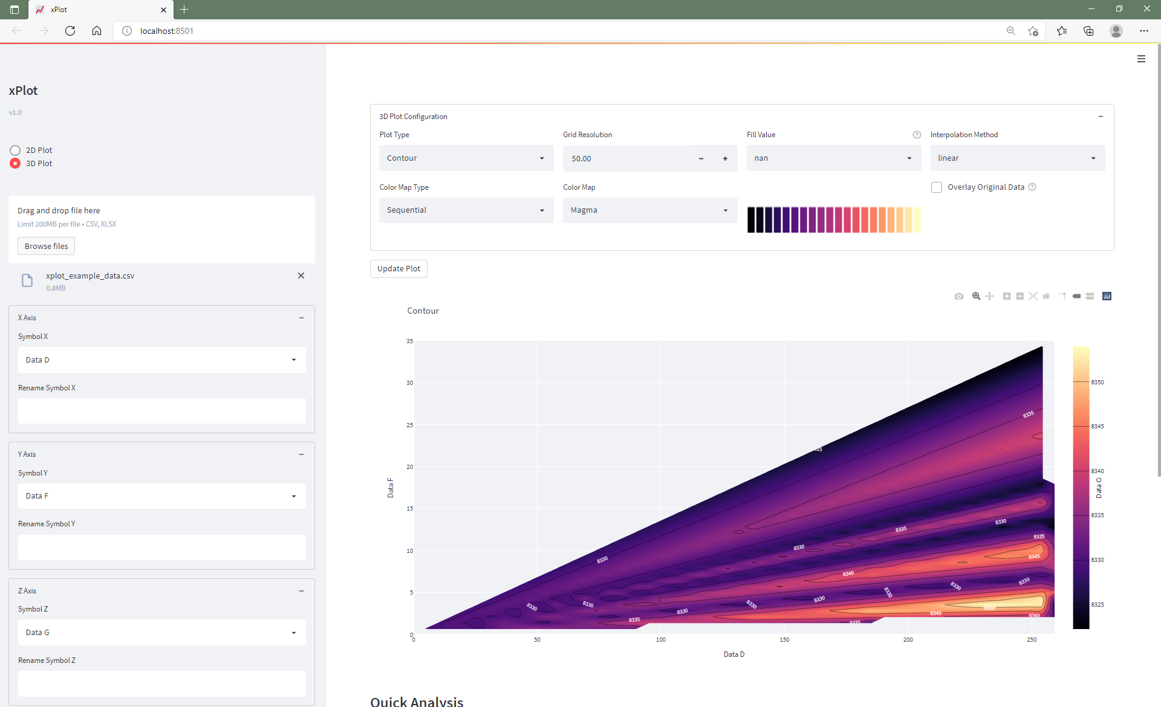The width and height of the screenshot is (1161, 707).
Task: Click the Magma color map preview
Action: tap(834, 219)
